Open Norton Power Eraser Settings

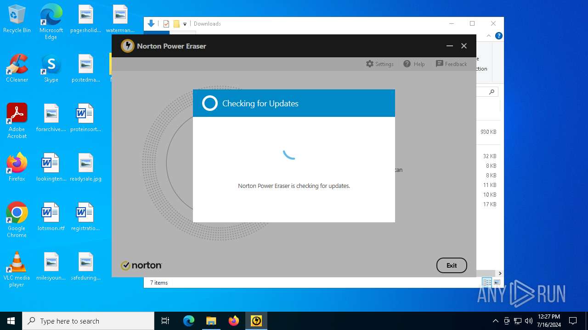pyautogui.click(x=379, y=64)
